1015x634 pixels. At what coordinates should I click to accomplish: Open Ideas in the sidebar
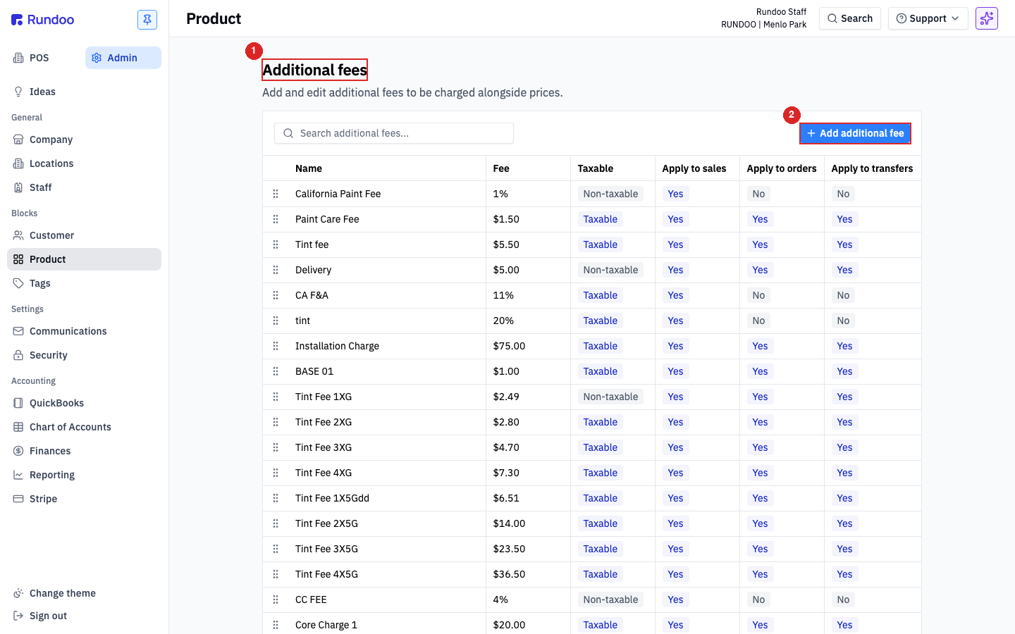click(84, 92)
